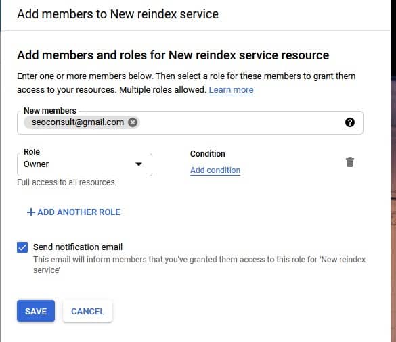Delete the Owner role using the trash icon

point(350,162)
